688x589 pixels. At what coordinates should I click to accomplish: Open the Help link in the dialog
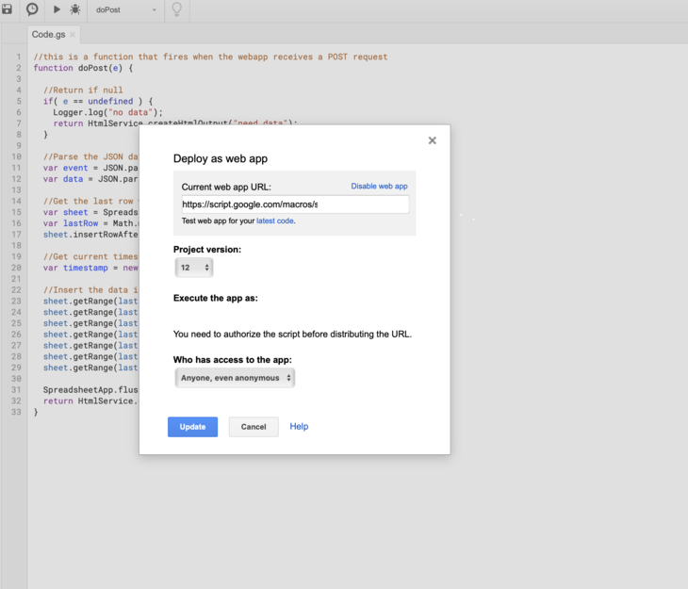pyautogui.click(x=299, y=427)
